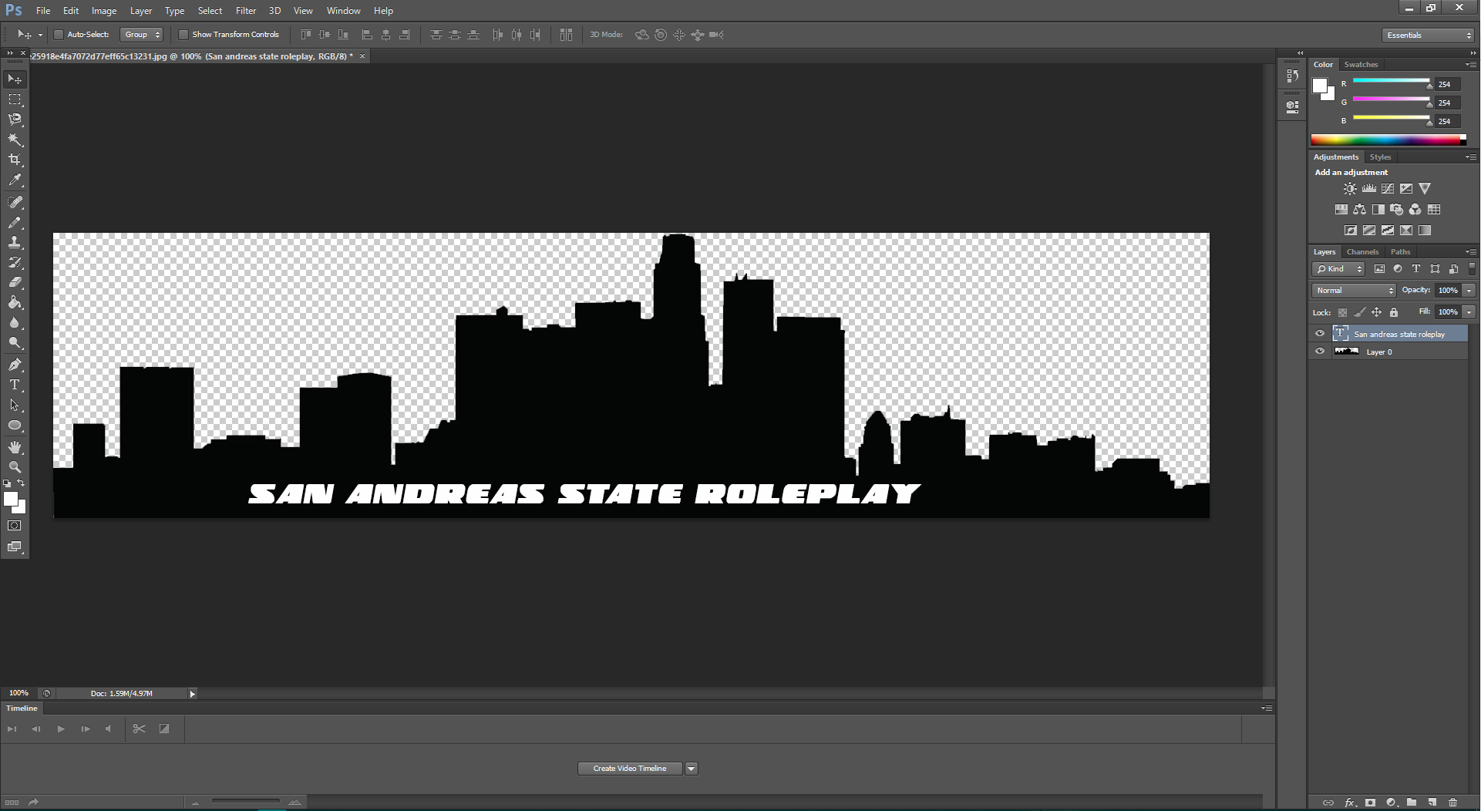Viewport: 1481px width, 811px height.
Task: Enable Auto-Select checkbox
Action: tap(58, 35)
